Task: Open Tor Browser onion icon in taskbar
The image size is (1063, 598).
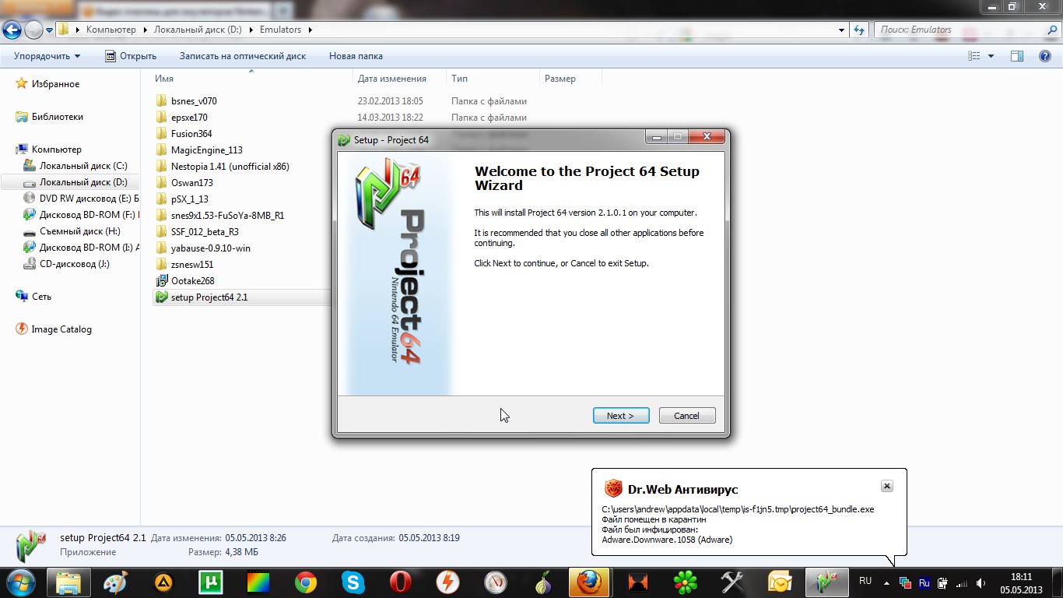Action: (542, 582)
